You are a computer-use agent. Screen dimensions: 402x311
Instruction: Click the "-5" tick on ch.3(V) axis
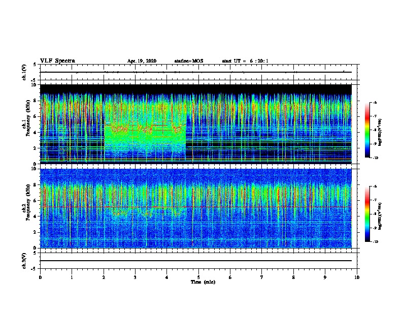[x=34, y=269]
